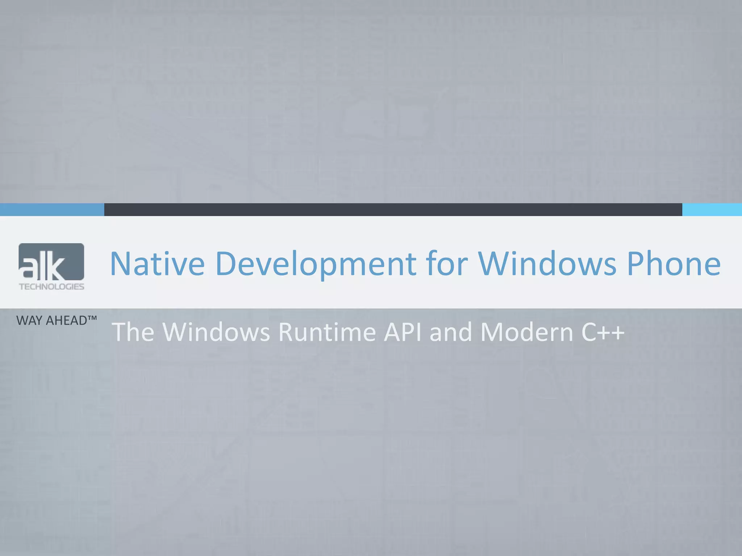Click the word Modern in the subtitle
Screen dimensions: 742x556
coord(527,332)
